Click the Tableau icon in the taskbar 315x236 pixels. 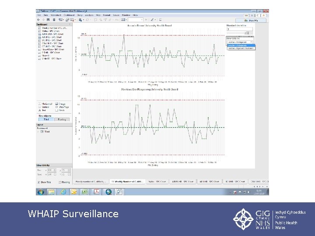119,192
